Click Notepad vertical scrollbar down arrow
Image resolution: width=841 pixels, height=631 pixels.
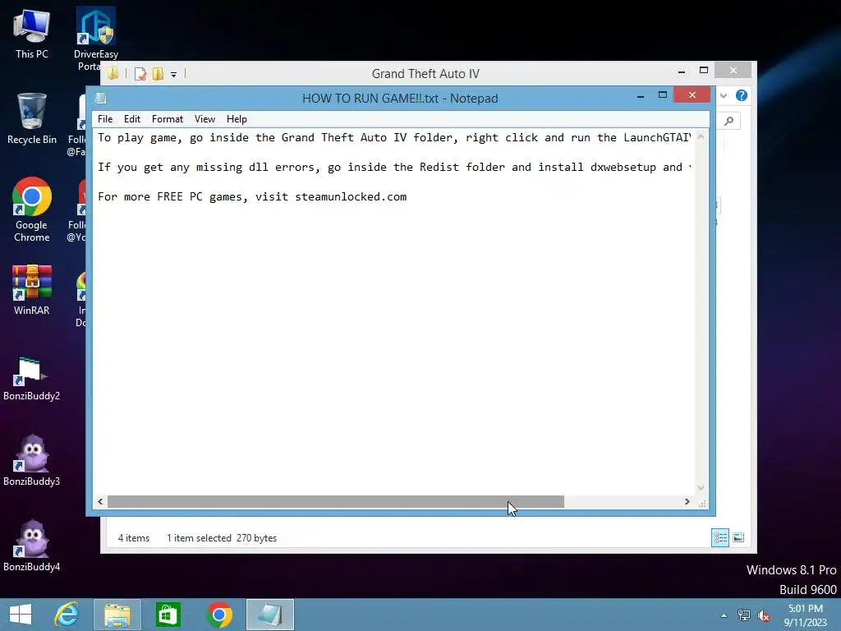701,488
